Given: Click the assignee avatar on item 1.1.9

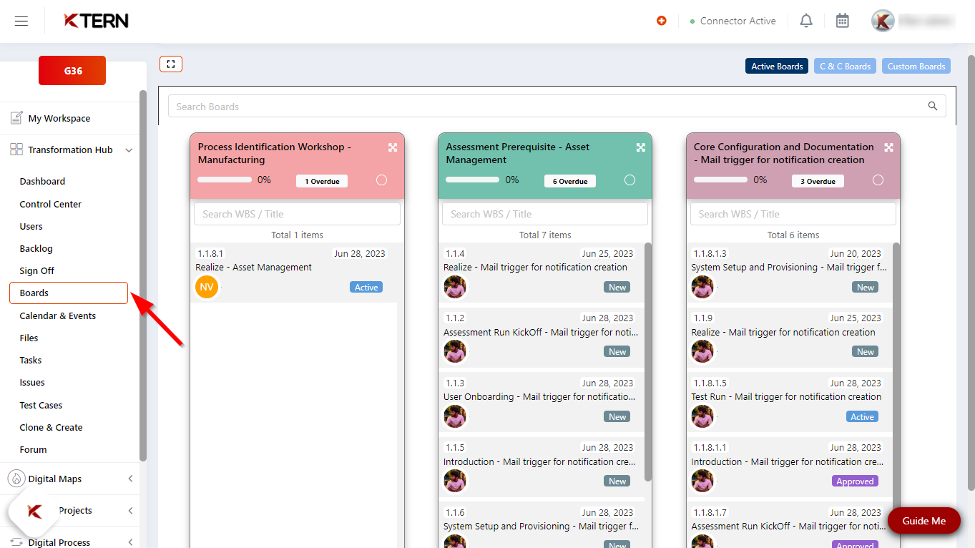Looking at the screenshot, I should [x=702, y=351].
